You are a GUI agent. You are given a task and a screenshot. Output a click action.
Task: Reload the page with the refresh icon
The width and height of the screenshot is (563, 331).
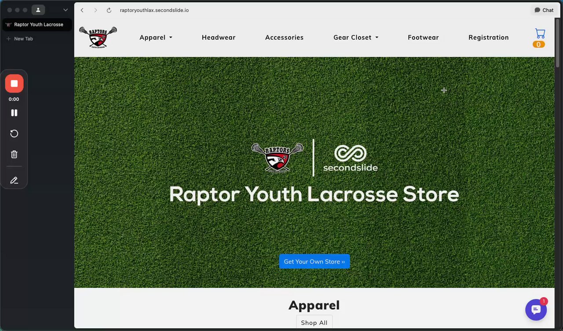click(x=109, y=10)
